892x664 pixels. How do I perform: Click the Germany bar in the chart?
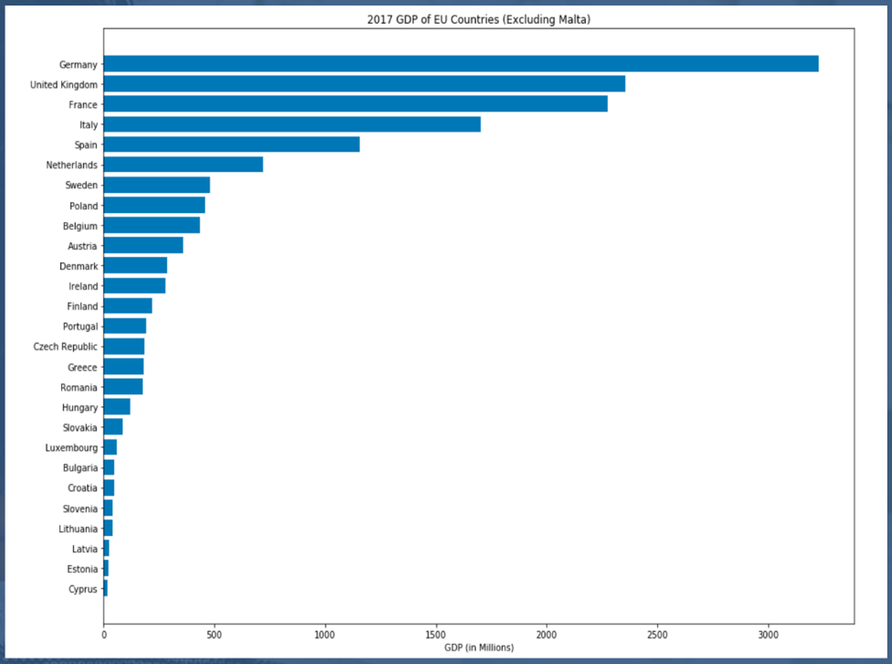[x=461, y=64]
